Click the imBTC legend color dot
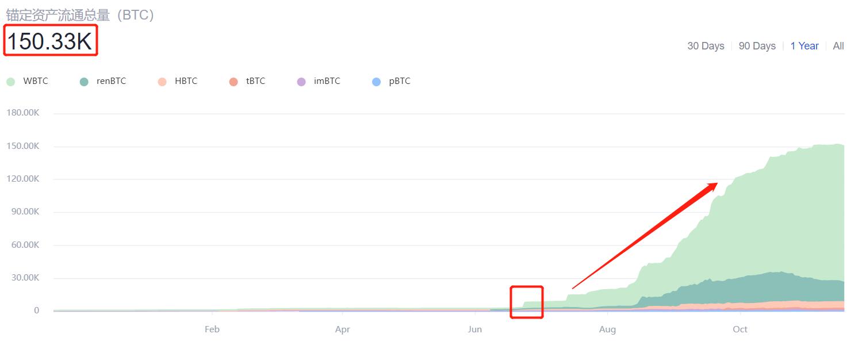 [x=301, y=82]
